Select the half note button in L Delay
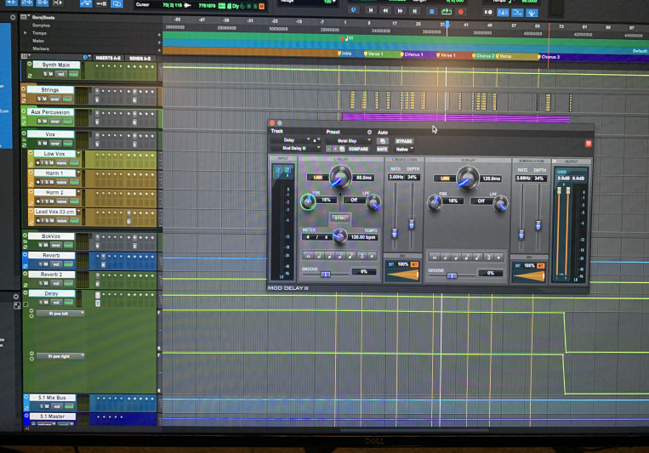Screen dimensions: 649x453 [x=319, y=256]
